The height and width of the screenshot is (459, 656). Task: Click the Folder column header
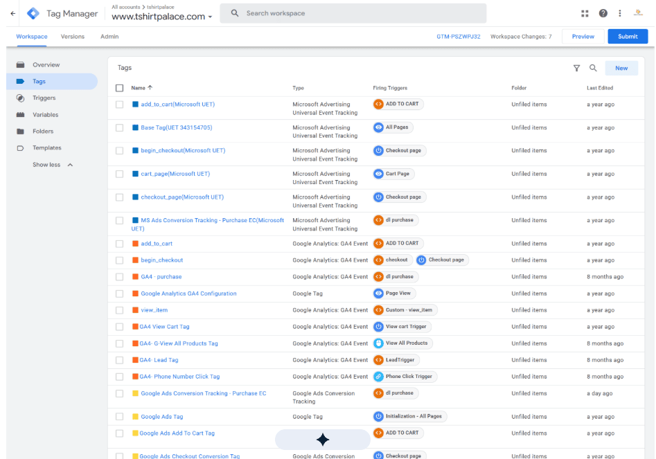[x=519, y=88]
